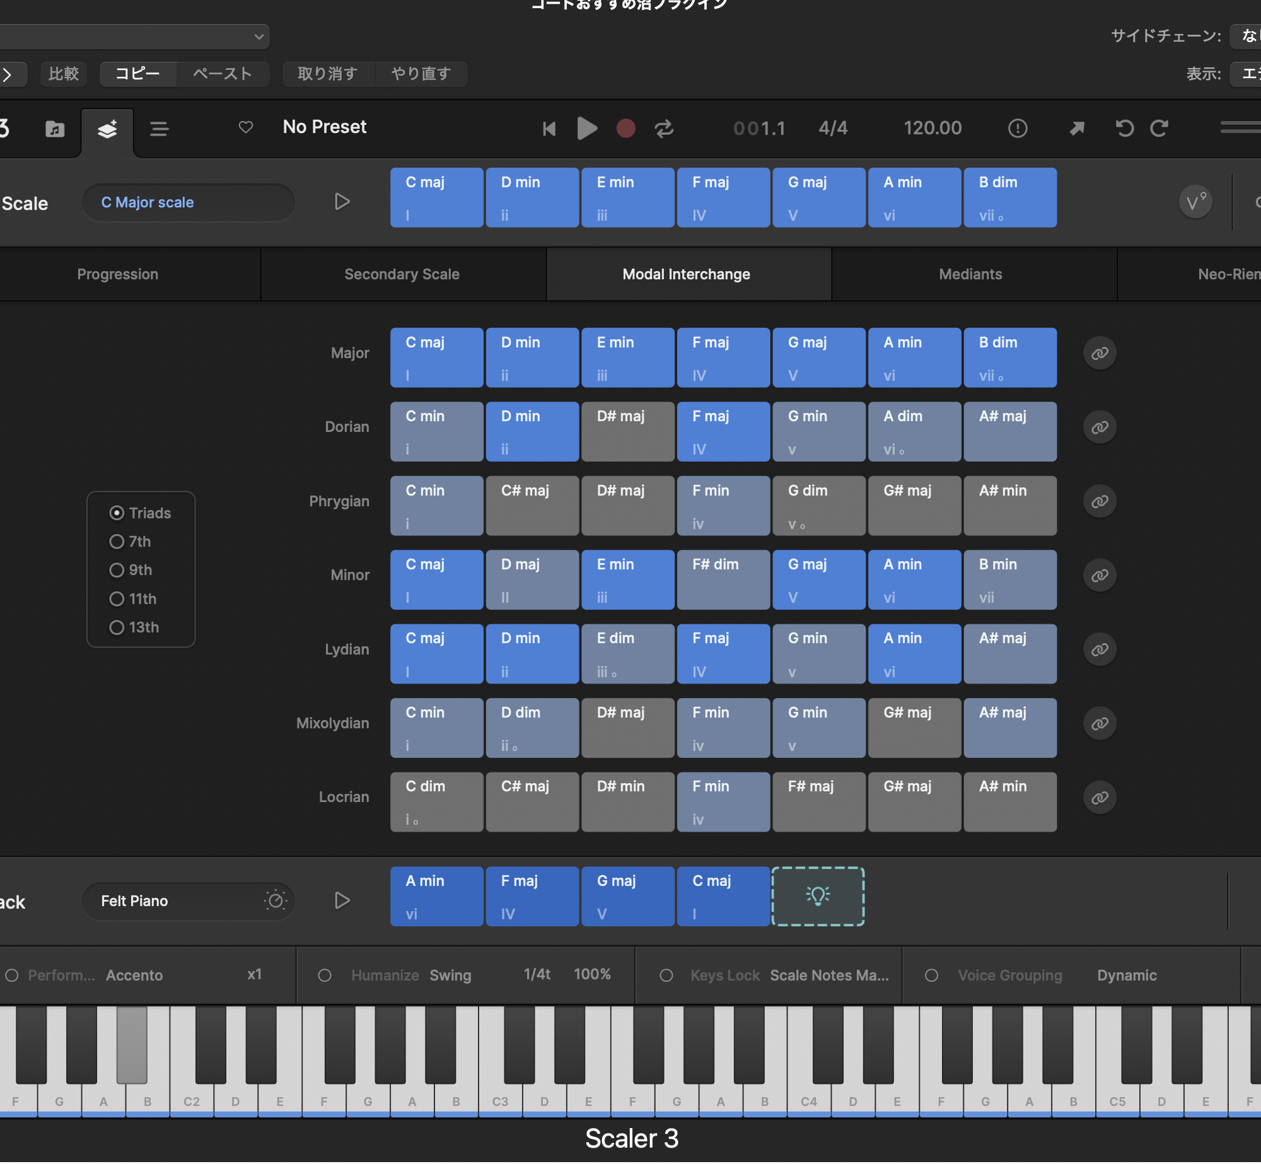Select Triads radio button

[x=117, y=513]
